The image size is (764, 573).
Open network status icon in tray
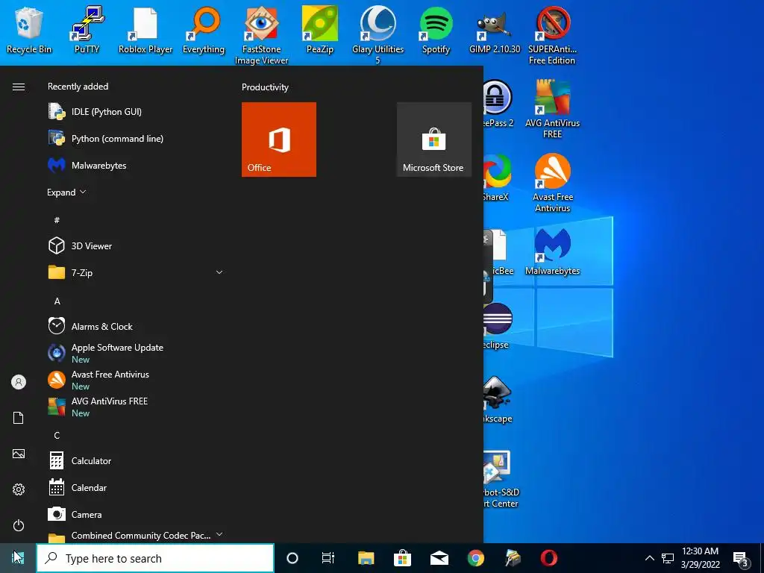click(x=668, y=558)
